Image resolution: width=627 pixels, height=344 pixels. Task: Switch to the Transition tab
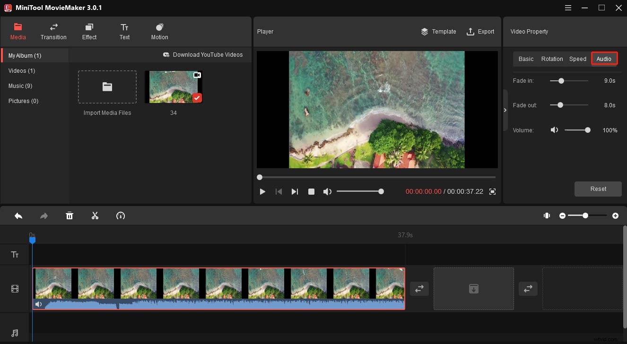tap(53, 31)
